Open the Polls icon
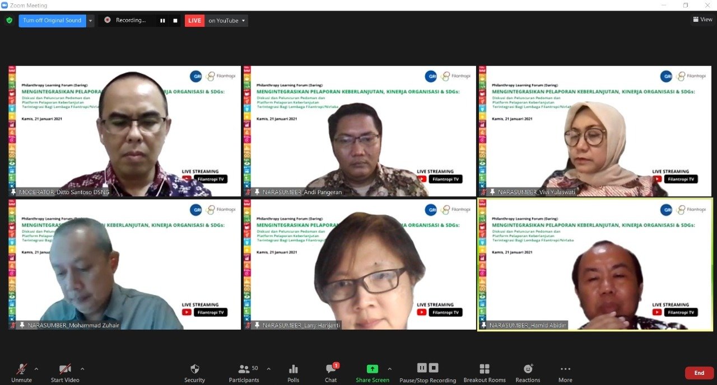 (293, 369)
